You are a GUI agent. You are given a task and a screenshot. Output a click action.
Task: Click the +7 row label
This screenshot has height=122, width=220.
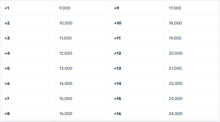coord(7,99)
